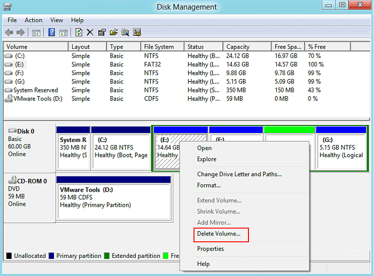The width and height of the screenshot is (374, 276).
Task: Open the Help menu in the menu bar
Action: click(77, 20)
